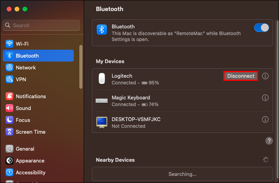
Task: Show info for DESKTOP-VSMFJKC device
Action: pos(265,119)
